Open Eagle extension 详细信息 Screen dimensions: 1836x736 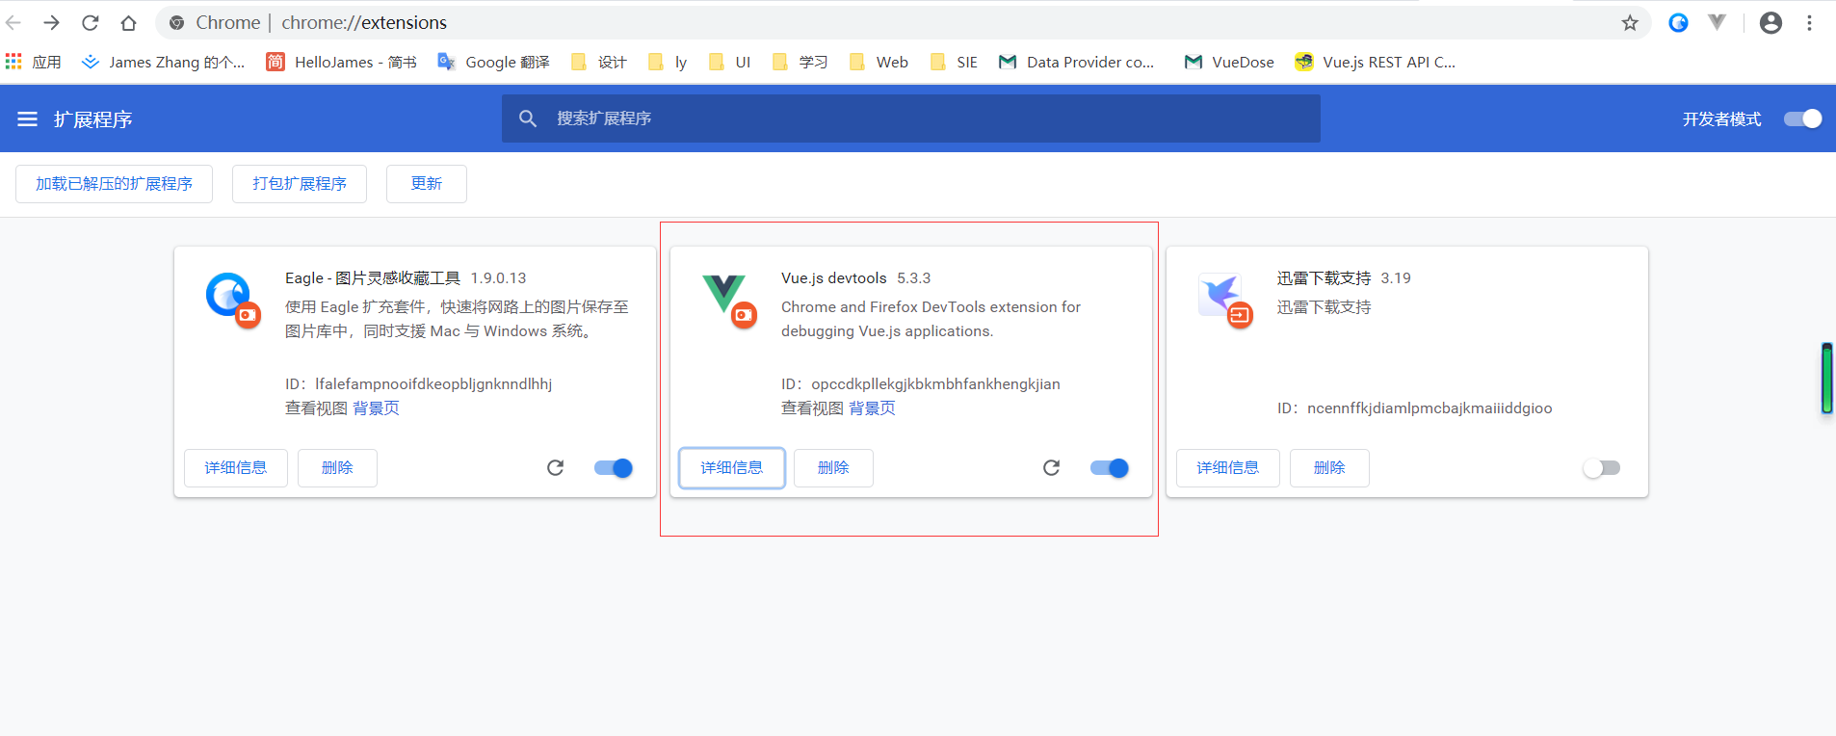coord(236,468)
